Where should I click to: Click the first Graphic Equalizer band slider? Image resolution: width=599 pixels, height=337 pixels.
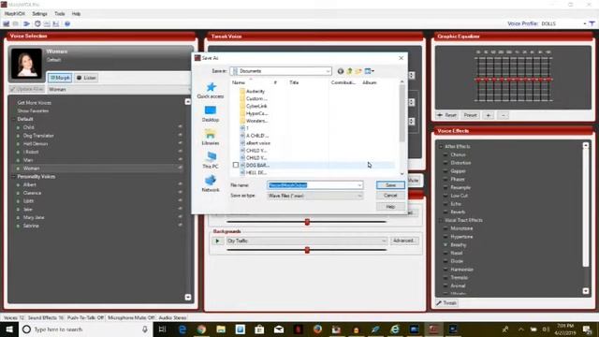point(478,80)
